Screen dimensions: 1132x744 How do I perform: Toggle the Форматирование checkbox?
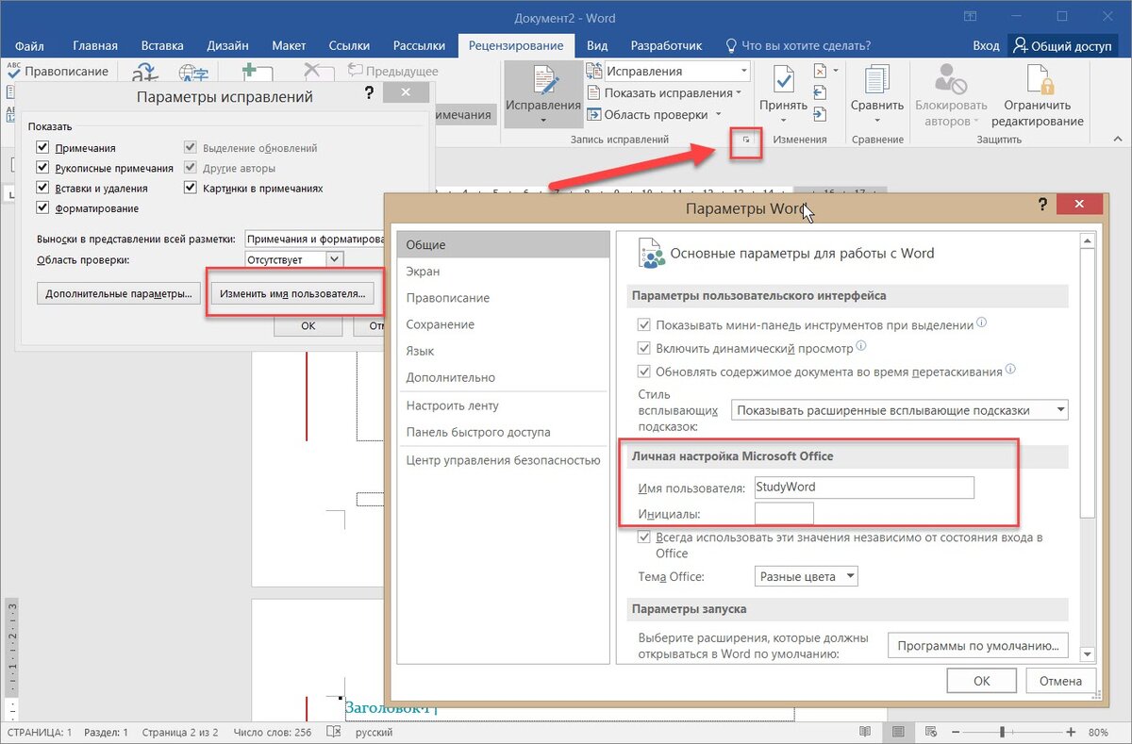click(x=42, y=207)
